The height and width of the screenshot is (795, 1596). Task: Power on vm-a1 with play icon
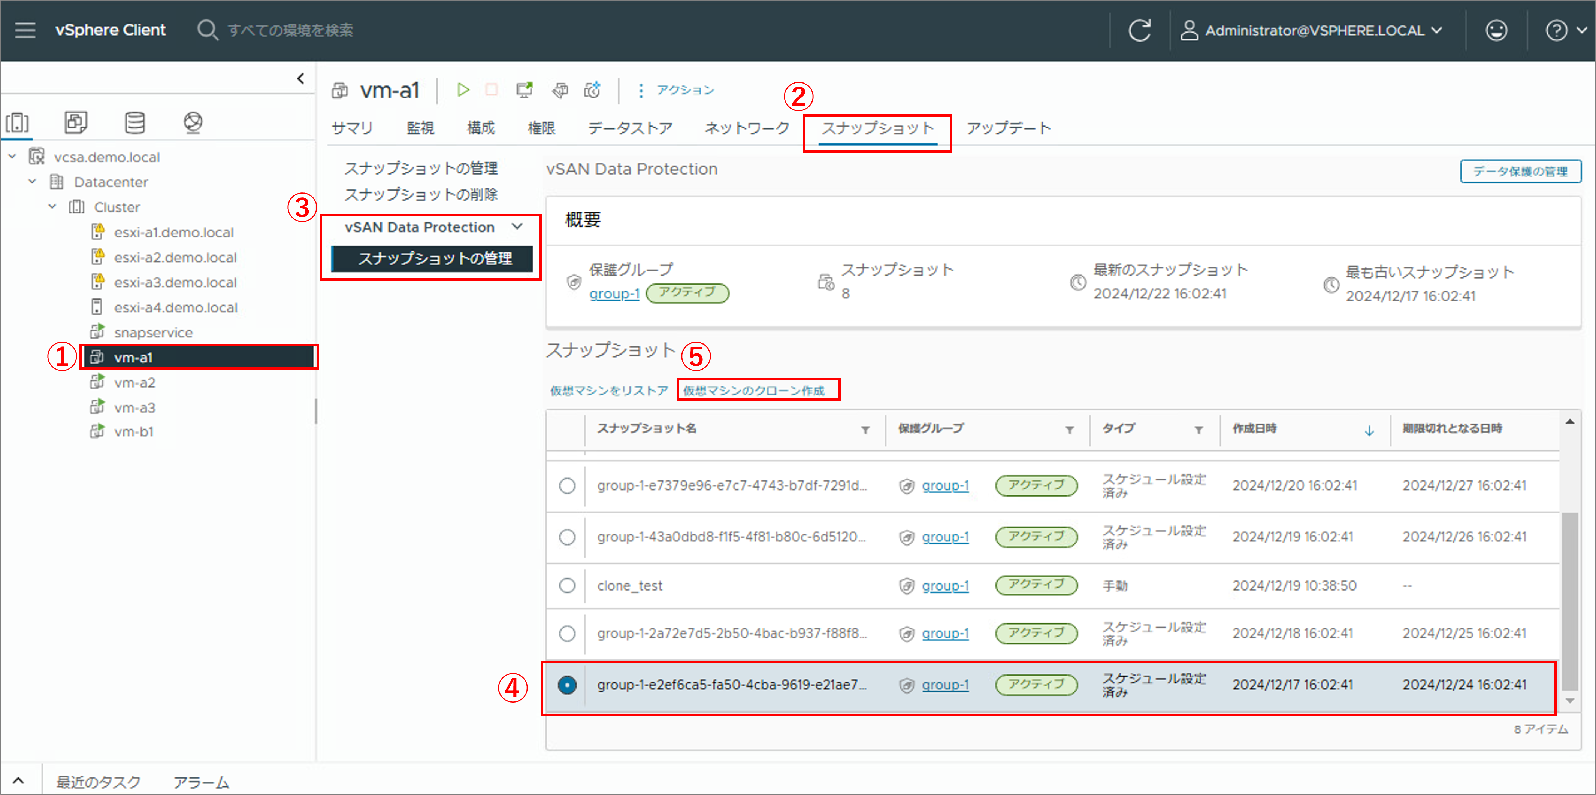coord(462,90)
